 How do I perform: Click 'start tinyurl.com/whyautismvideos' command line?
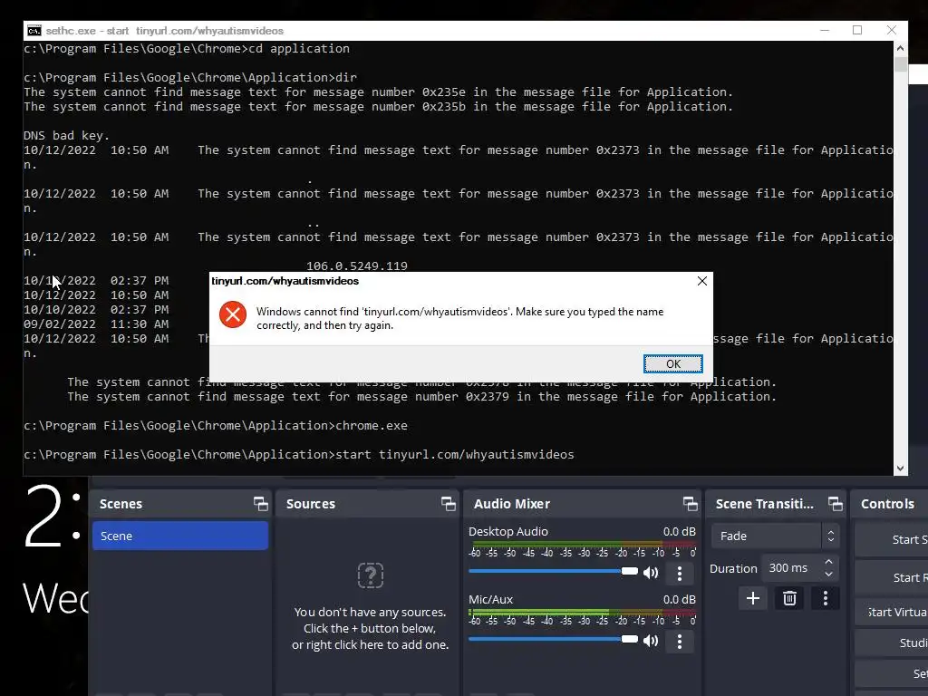click(x=455, y=455)
